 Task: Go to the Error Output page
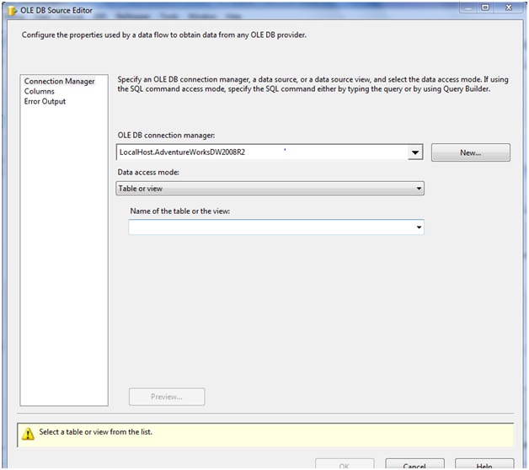45,102
